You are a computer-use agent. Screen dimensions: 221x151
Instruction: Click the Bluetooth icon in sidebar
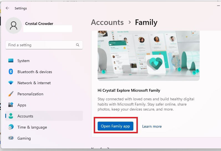[x=11, y=72]
